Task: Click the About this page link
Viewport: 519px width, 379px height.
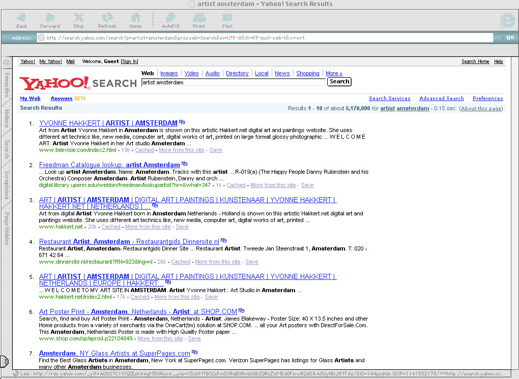Action: tap(481, 108)
